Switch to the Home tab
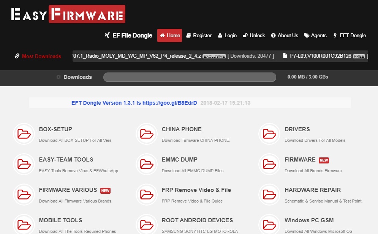This screenshot has width=378, height=234. click(x=169, y=35)
